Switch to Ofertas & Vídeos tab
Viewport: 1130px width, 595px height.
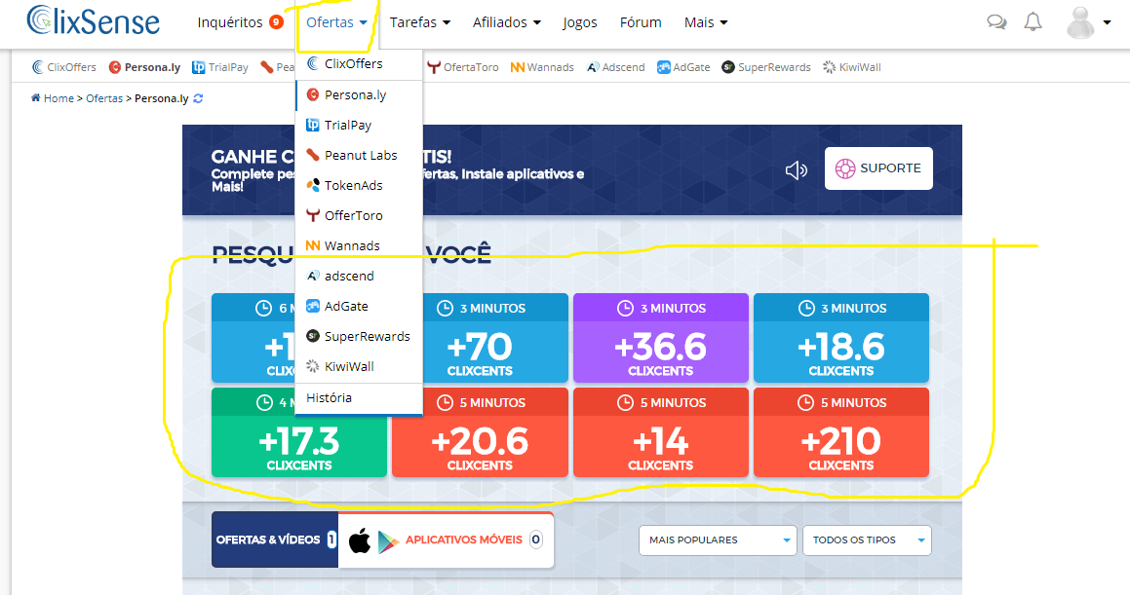pos(268,539)
